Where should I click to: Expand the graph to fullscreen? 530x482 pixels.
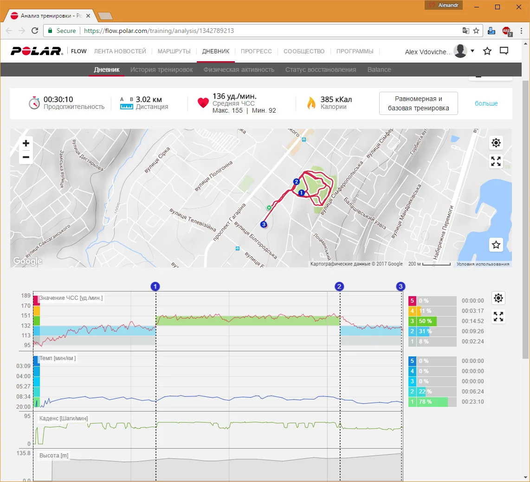[498, 317]
